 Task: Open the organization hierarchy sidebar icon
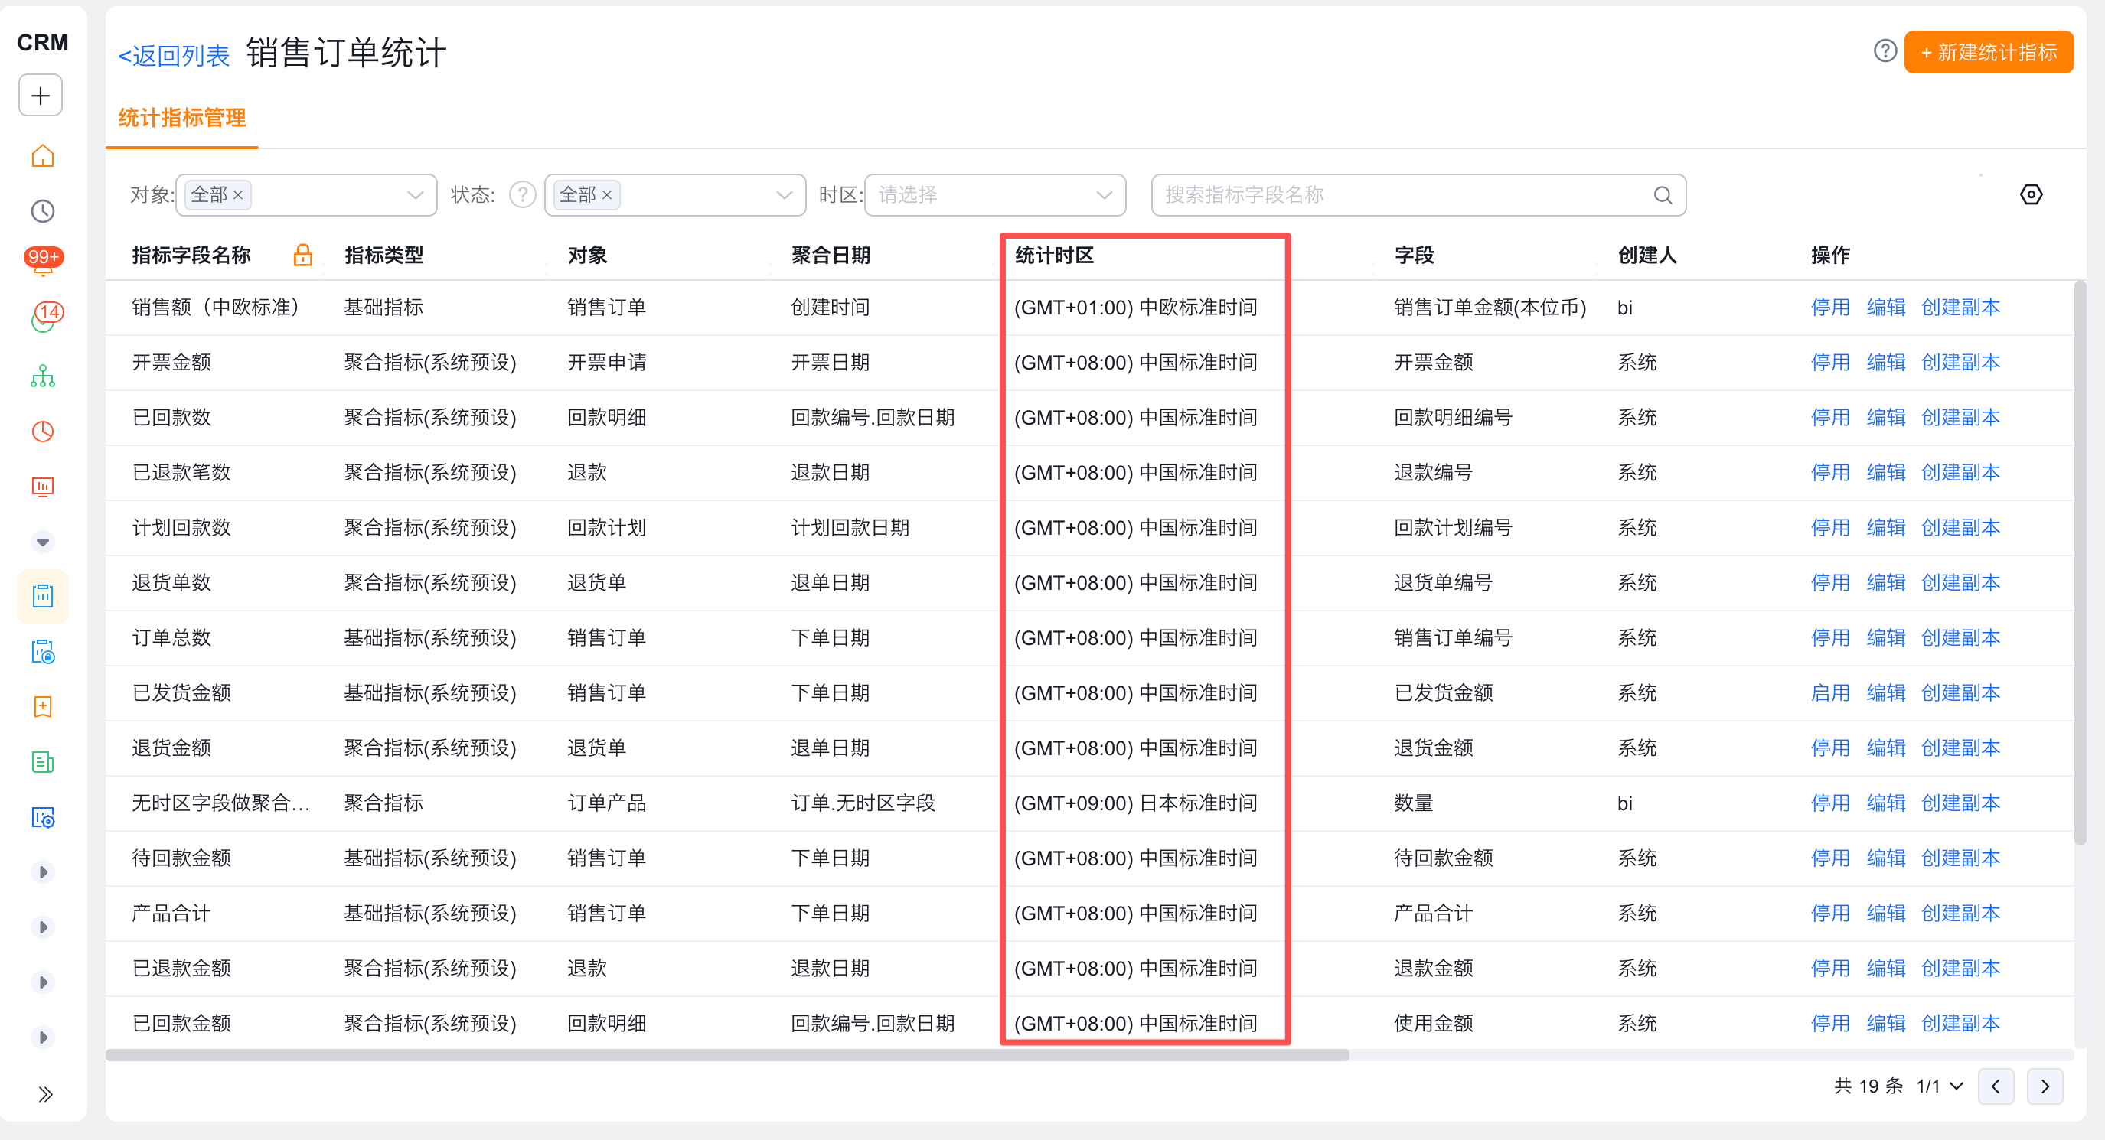click(43, 376)
